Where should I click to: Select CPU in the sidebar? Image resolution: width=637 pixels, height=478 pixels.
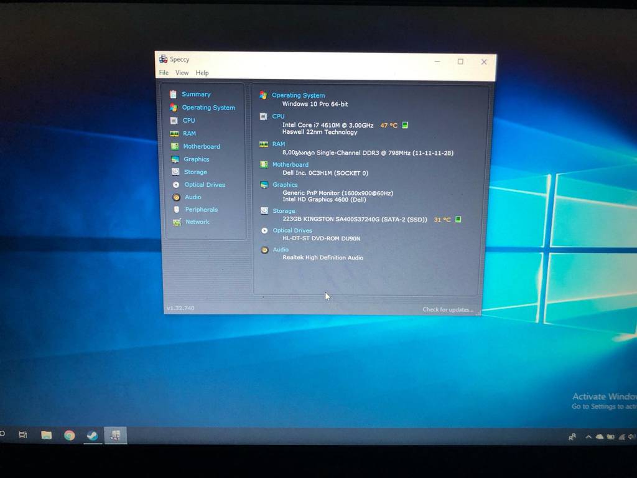coord(189,120)
